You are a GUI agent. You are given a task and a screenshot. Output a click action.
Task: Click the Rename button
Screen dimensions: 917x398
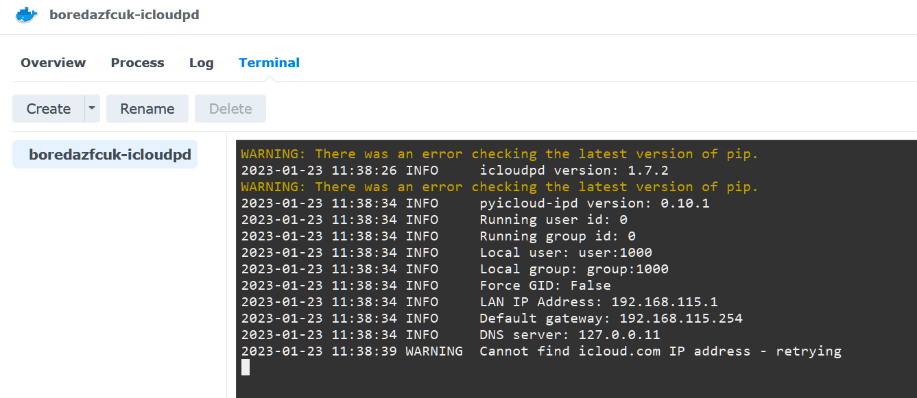click(x=147, y=108)
